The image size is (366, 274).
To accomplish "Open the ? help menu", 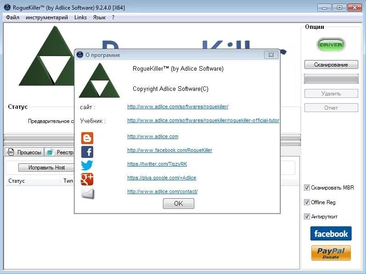I will (113, 17).
